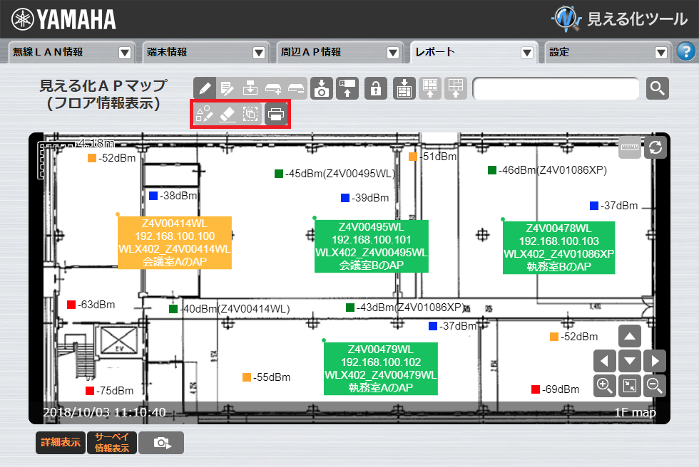This screenshot has height=467, width=699.
Task: Click the lock icon in toolbar
Action: tap(376, 88)
